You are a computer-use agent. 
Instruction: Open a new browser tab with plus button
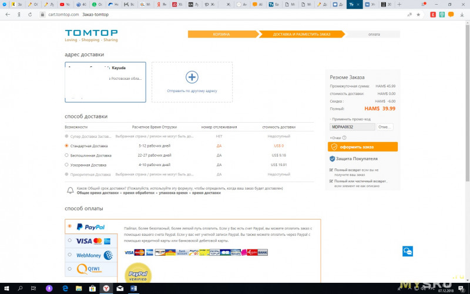tap(399, 5)
